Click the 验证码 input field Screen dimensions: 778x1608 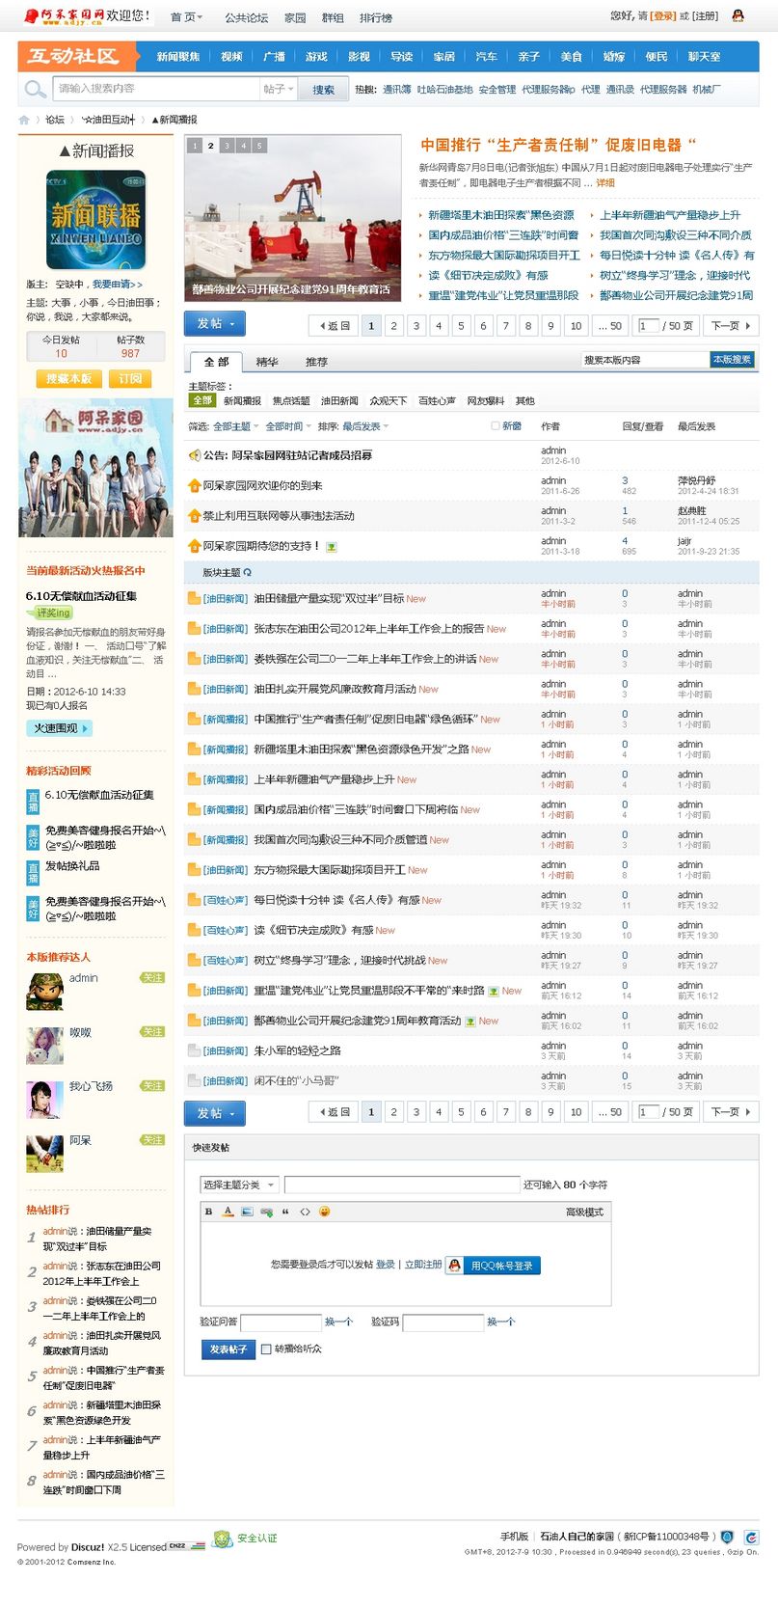(x=443, y=1322)
